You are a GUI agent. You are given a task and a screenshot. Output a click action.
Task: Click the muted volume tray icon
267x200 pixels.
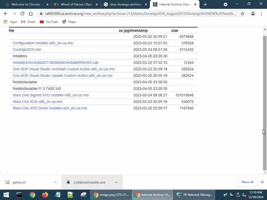tap(244, 195)
